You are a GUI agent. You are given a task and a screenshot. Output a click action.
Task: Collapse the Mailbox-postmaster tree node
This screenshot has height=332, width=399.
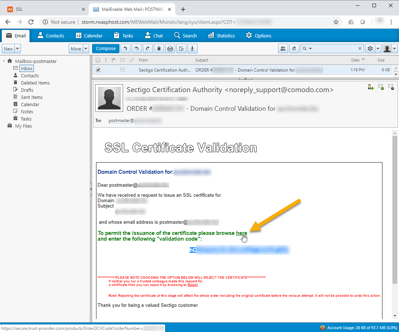[x=4, y=61]
